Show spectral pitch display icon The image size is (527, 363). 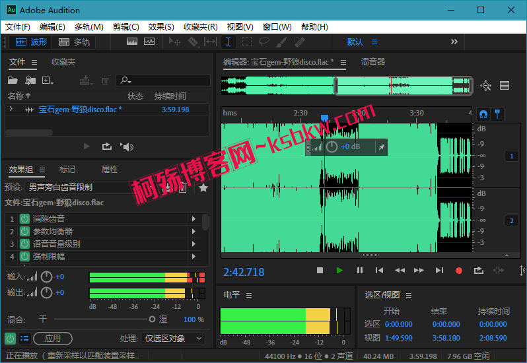[149, 42]
